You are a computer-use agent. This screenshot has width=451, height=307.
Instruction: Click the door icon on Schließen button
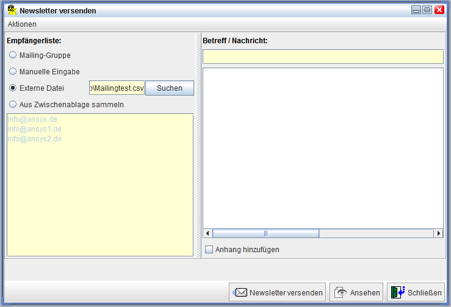pyautogui.click(x=398, y=292)
